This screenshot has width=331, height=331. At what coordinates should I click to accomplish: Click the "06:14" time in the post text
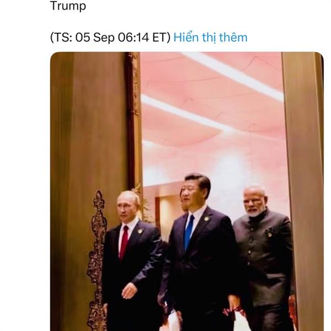click(x=134, y=38)
